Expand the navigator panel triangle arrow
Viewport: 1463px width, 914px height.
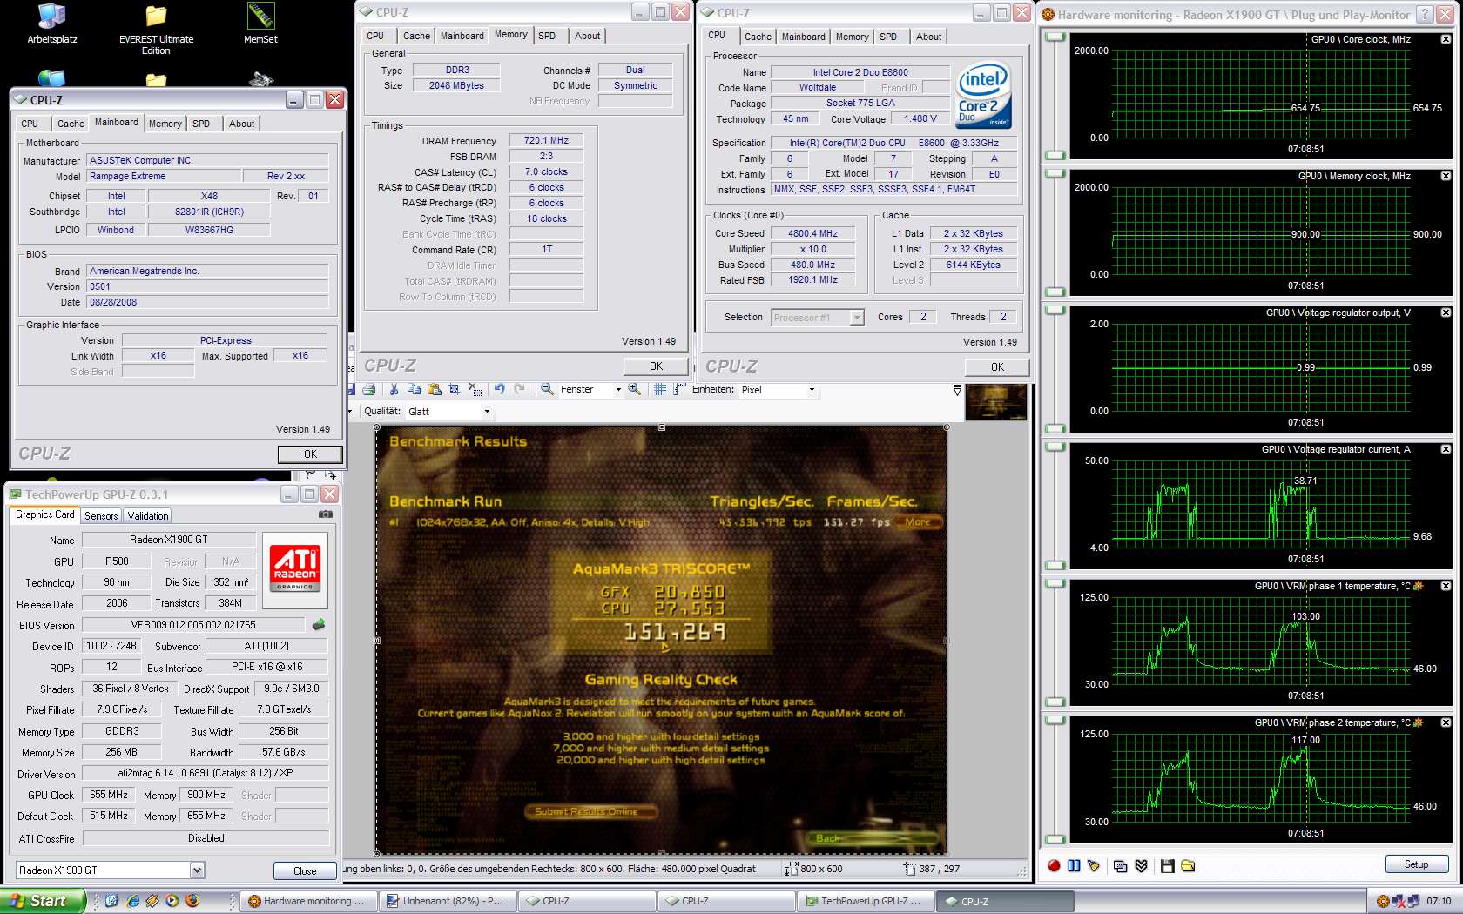(x=957, y=390)
